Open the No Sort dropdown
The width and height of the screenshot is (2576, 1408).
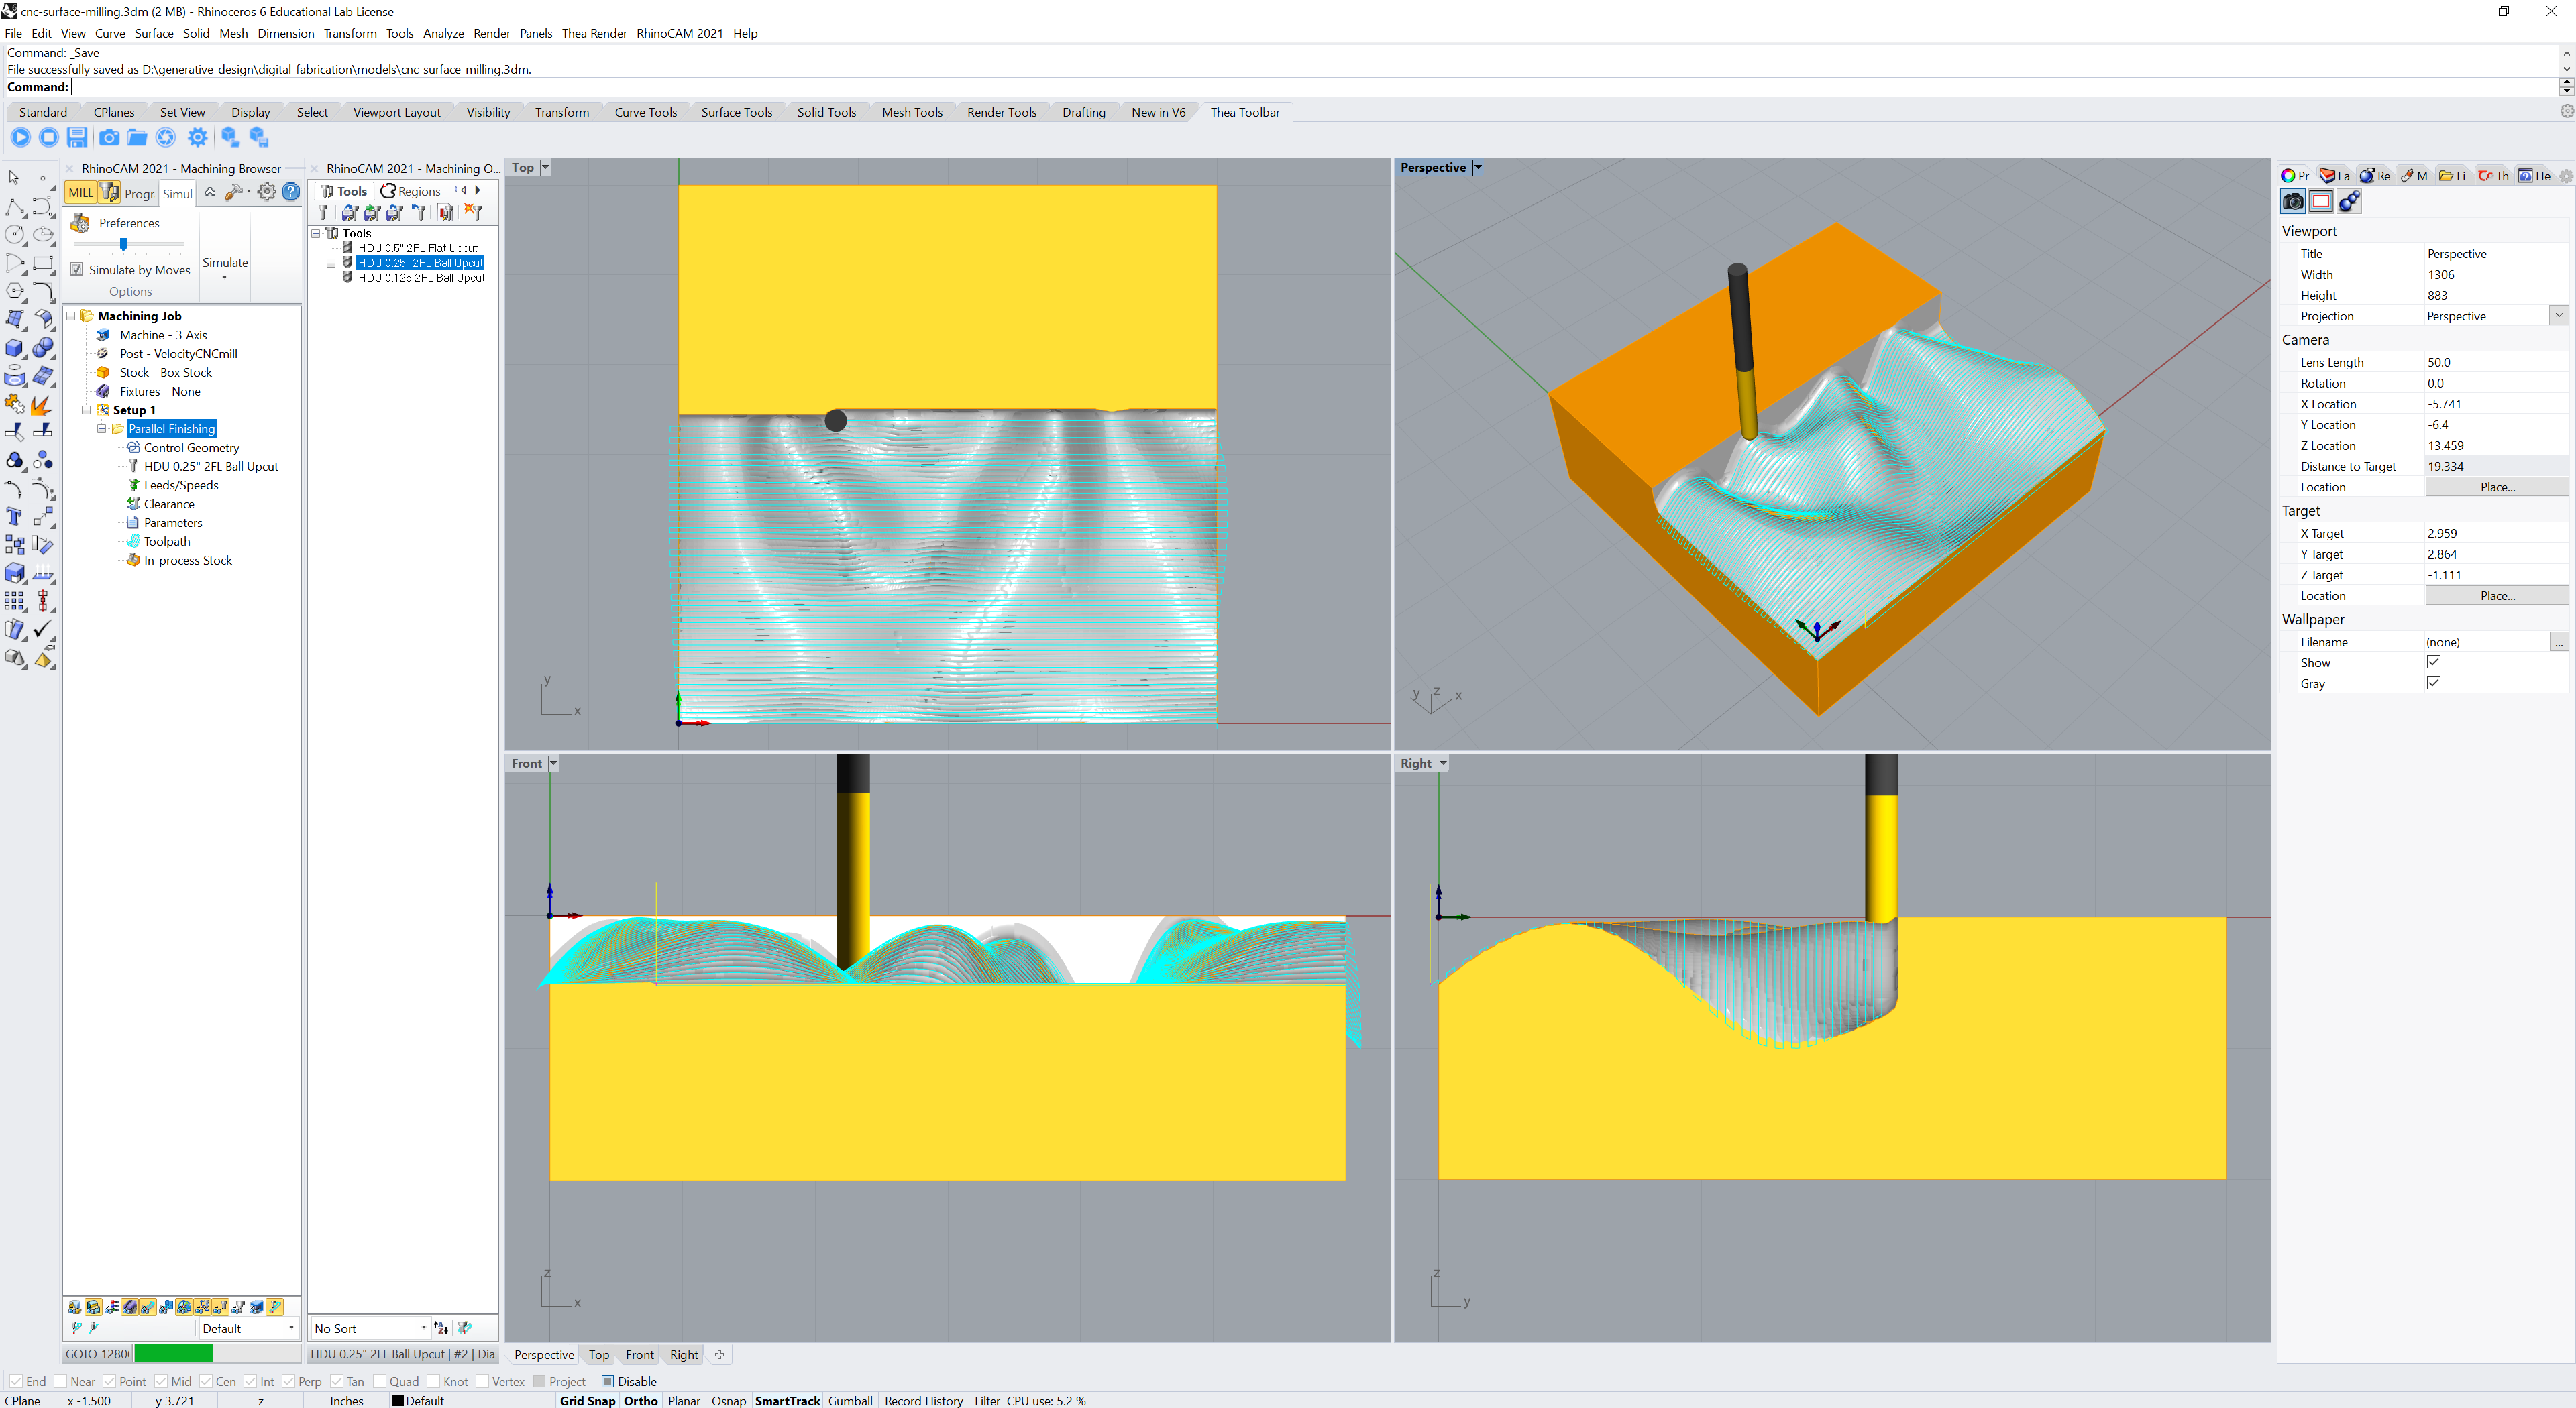tap(423, 1328)
